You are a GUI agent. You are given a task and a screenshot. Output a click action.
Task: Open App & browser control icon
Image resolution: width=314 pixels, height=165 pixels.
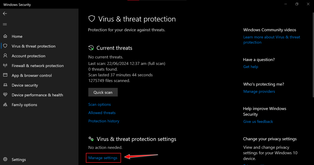point(5,75)
